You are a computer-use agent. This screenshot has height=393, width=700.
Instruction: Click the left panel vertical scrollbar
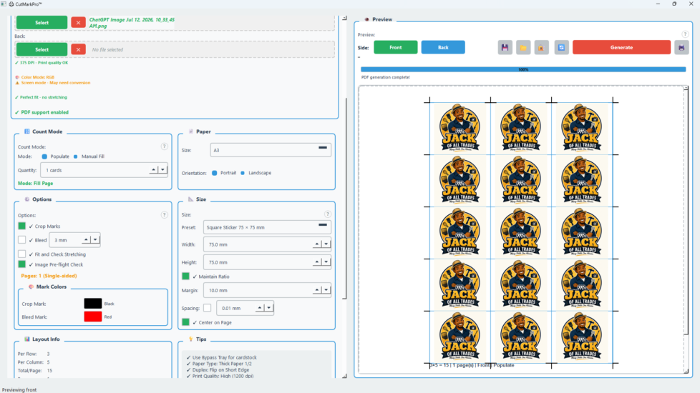[345, 198]
